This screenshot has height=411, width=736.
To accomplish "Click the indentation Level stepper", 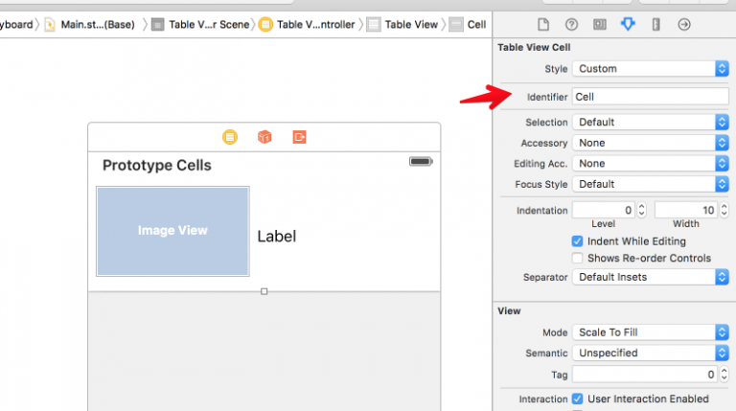I will [641, 210].
